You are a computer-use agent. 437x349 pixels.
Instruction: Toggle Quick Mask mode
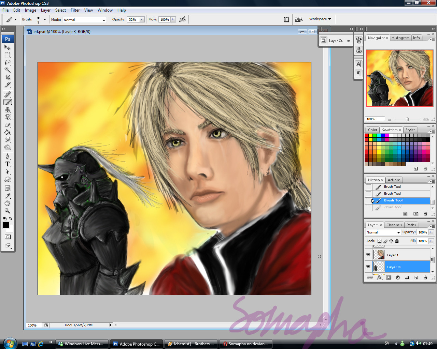click(x=8, y=237)
